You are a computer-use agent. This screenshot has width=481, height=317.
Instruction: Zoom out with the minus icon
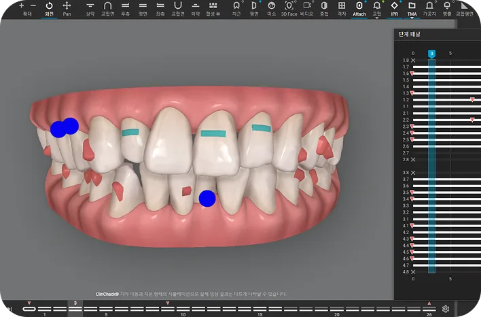pos(33,5)
